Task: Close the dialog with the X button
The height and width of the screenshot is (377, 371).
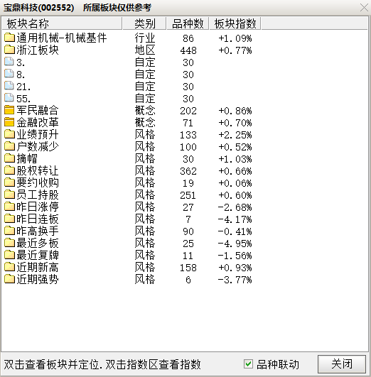Action: coord(365,7)
